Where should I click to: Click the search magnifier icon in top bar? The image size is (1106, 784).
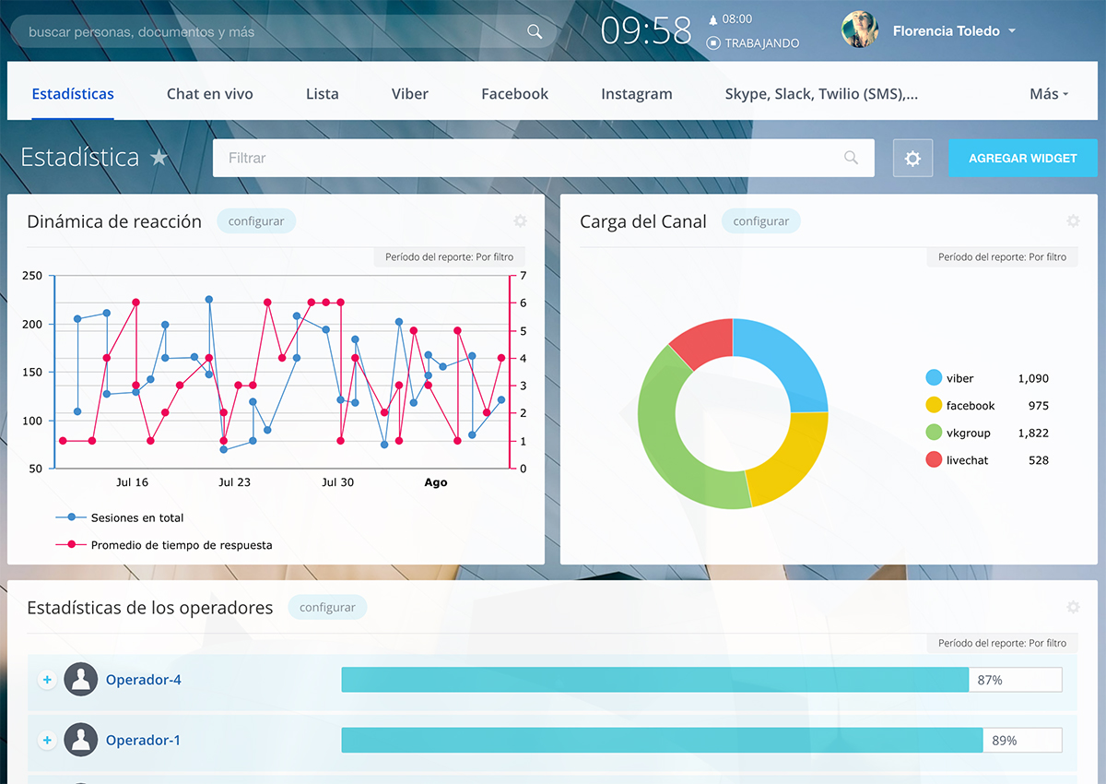coord(535,31)
